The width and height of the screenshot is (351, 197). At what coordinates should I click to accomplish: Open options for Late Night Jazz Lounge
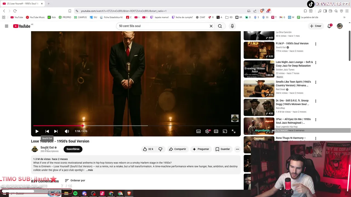316,63
